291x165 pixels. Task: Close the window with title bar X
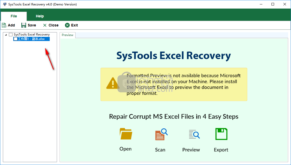click(285, 4)
